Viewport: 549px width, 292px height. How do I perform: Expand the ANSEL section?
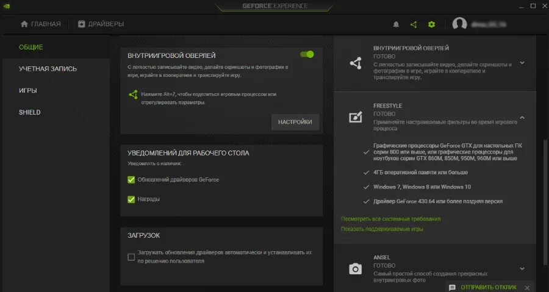[522, 269]
